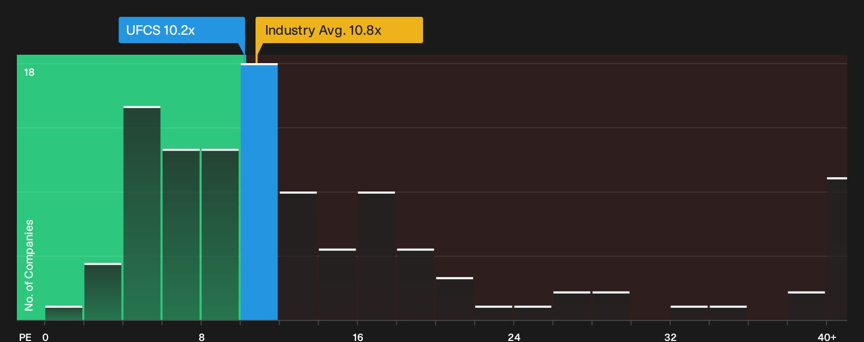Click the 'No. of Companies' axis title
This screenshot has height=342, width=864.
[29, 265]
